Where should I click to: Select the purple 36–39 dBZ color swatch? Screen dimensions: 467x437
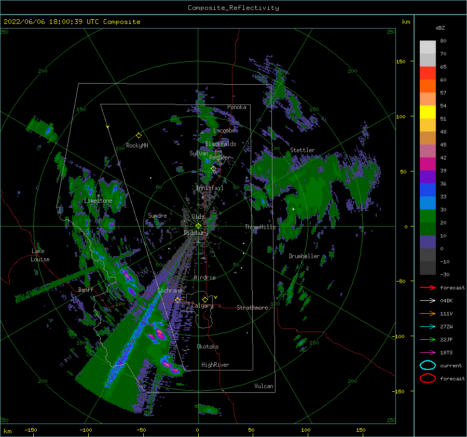click(428, 177)
